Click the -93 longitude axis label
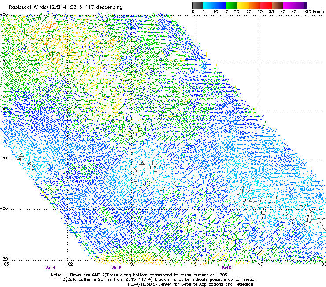This screenshot has height=287, width=326. pos(259,264)
